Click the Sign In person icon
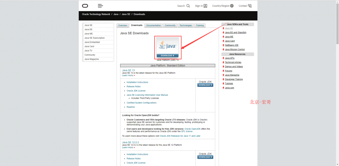Image resolution: width=339 pixels, height=166 pixels. [x=205, y=6]
